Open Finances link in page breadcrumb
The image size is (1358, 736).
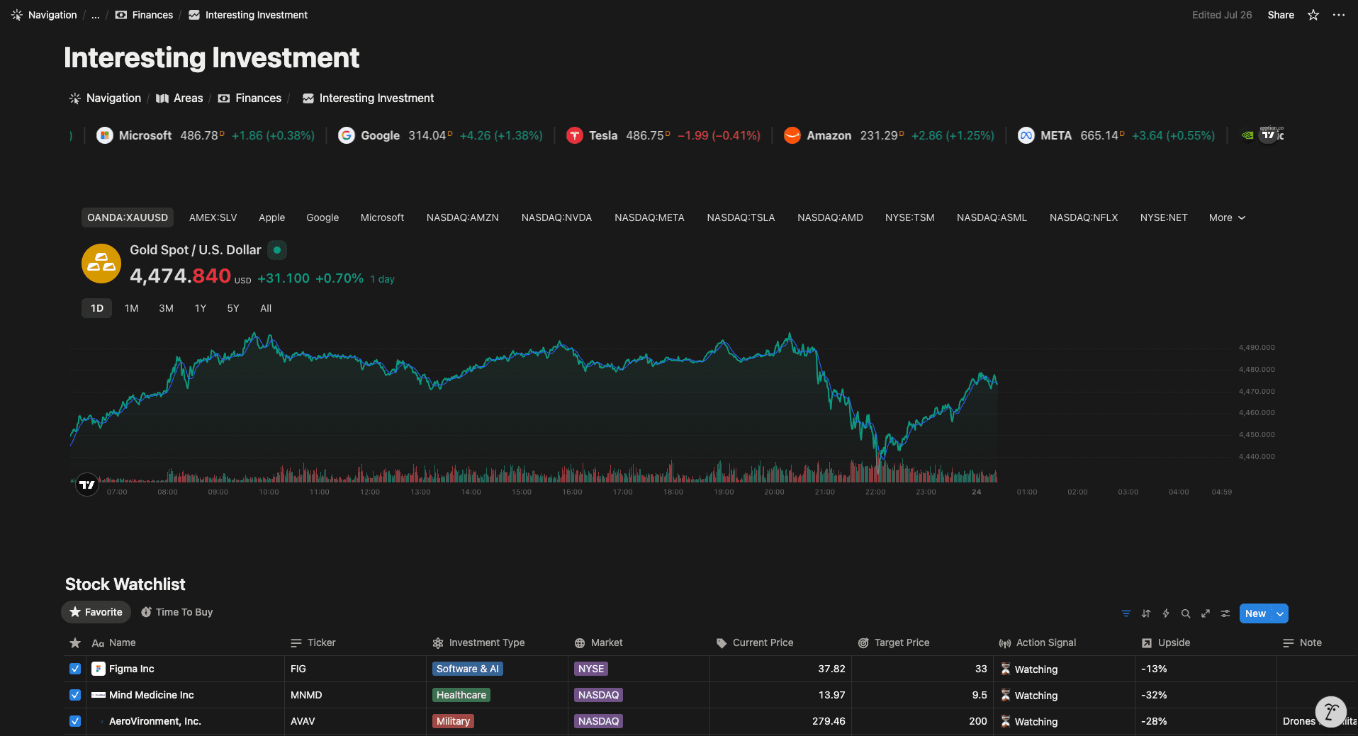click(249, 98)
